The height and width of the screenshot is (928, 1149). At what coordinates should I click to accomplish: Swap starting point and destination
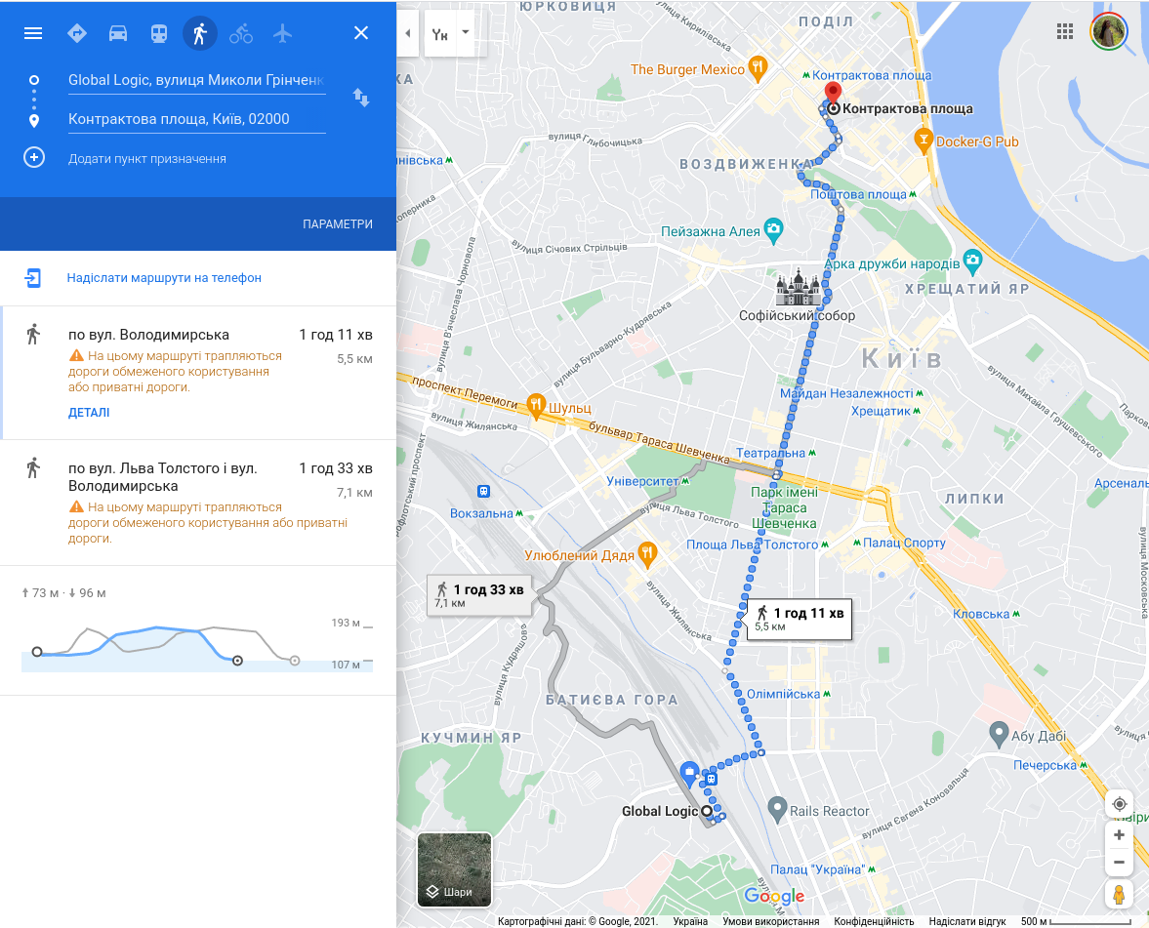(361, 97)
